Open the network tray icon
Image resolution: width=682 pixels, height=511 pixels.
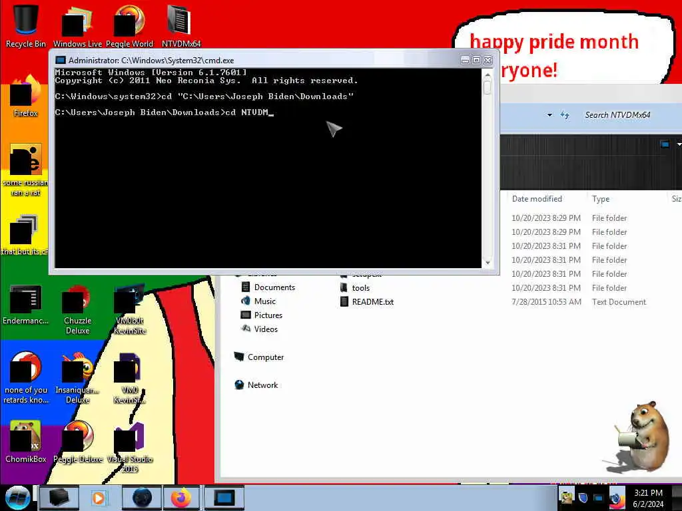point(599,498)
